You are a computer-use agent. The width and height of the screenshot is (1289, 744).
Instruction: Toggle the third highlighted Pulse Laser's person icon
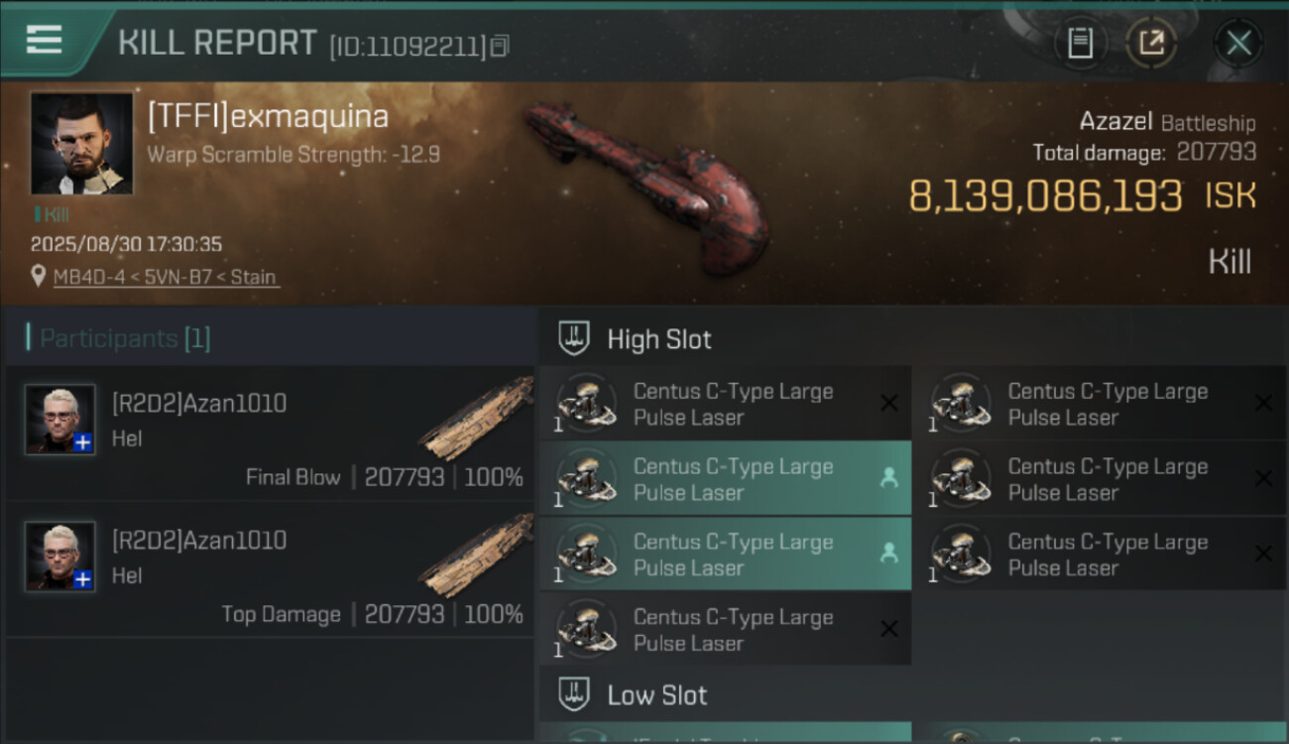pyautogui.click(x=888, y=554)
